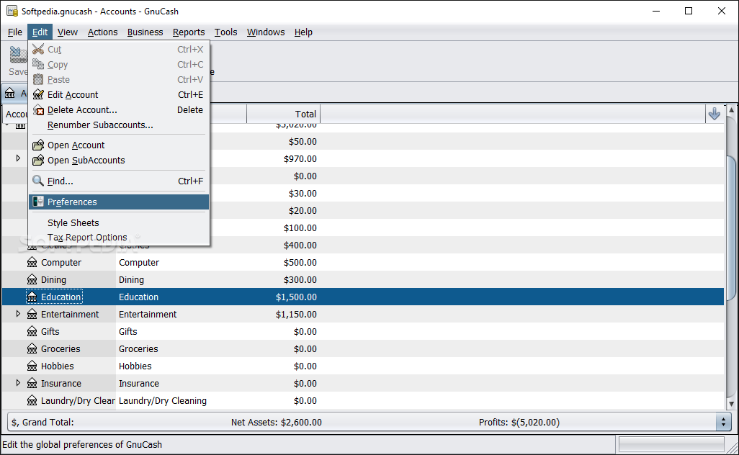Click the $50.00 total cell

pyautogui.click(x=302, y=141)
